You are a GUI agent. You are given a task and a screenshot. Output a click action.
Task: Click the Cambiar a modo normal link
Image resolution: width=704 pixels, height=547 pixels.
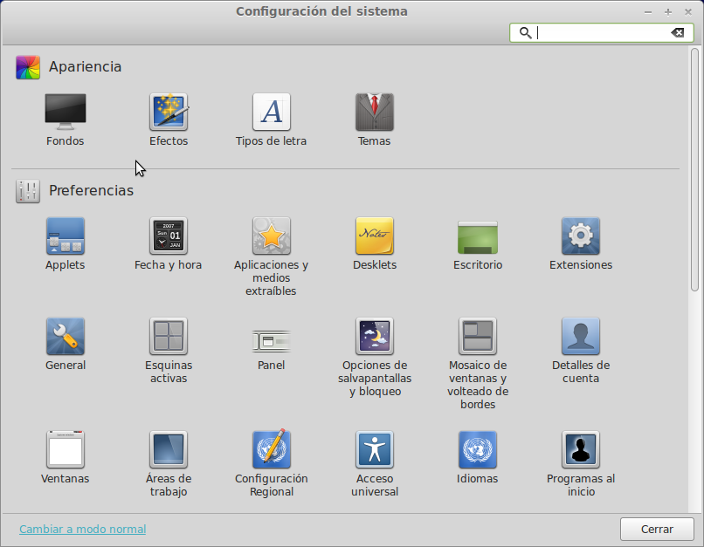click(83, 529)
